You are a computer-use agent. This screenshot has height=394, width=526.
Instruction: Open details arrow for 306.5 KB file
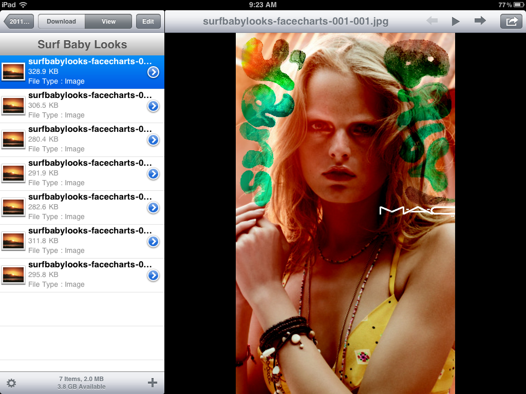pyautogui.click(x=153, y=106)
